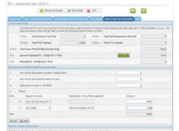Open the Instructions tab
This screenshot has height=131, width=179.
[15, 19]
